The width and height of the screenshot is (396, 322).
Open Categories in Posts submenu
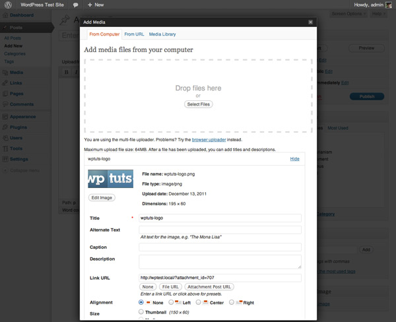click(x=15, y=54)
